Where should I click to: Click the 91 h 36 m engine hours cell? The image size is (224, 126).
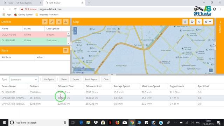(x=175, y=92)
